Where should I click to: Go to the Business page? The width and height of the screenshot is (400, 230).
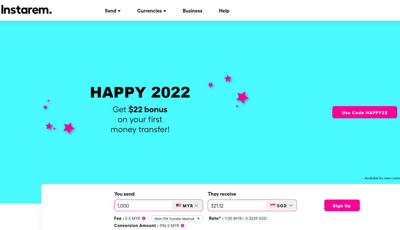pyautogui.click(x=193, y=11)
